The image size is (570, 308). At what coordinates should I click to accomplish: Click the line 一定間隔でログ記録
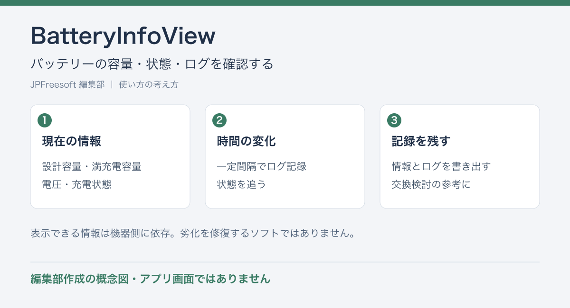262,167
